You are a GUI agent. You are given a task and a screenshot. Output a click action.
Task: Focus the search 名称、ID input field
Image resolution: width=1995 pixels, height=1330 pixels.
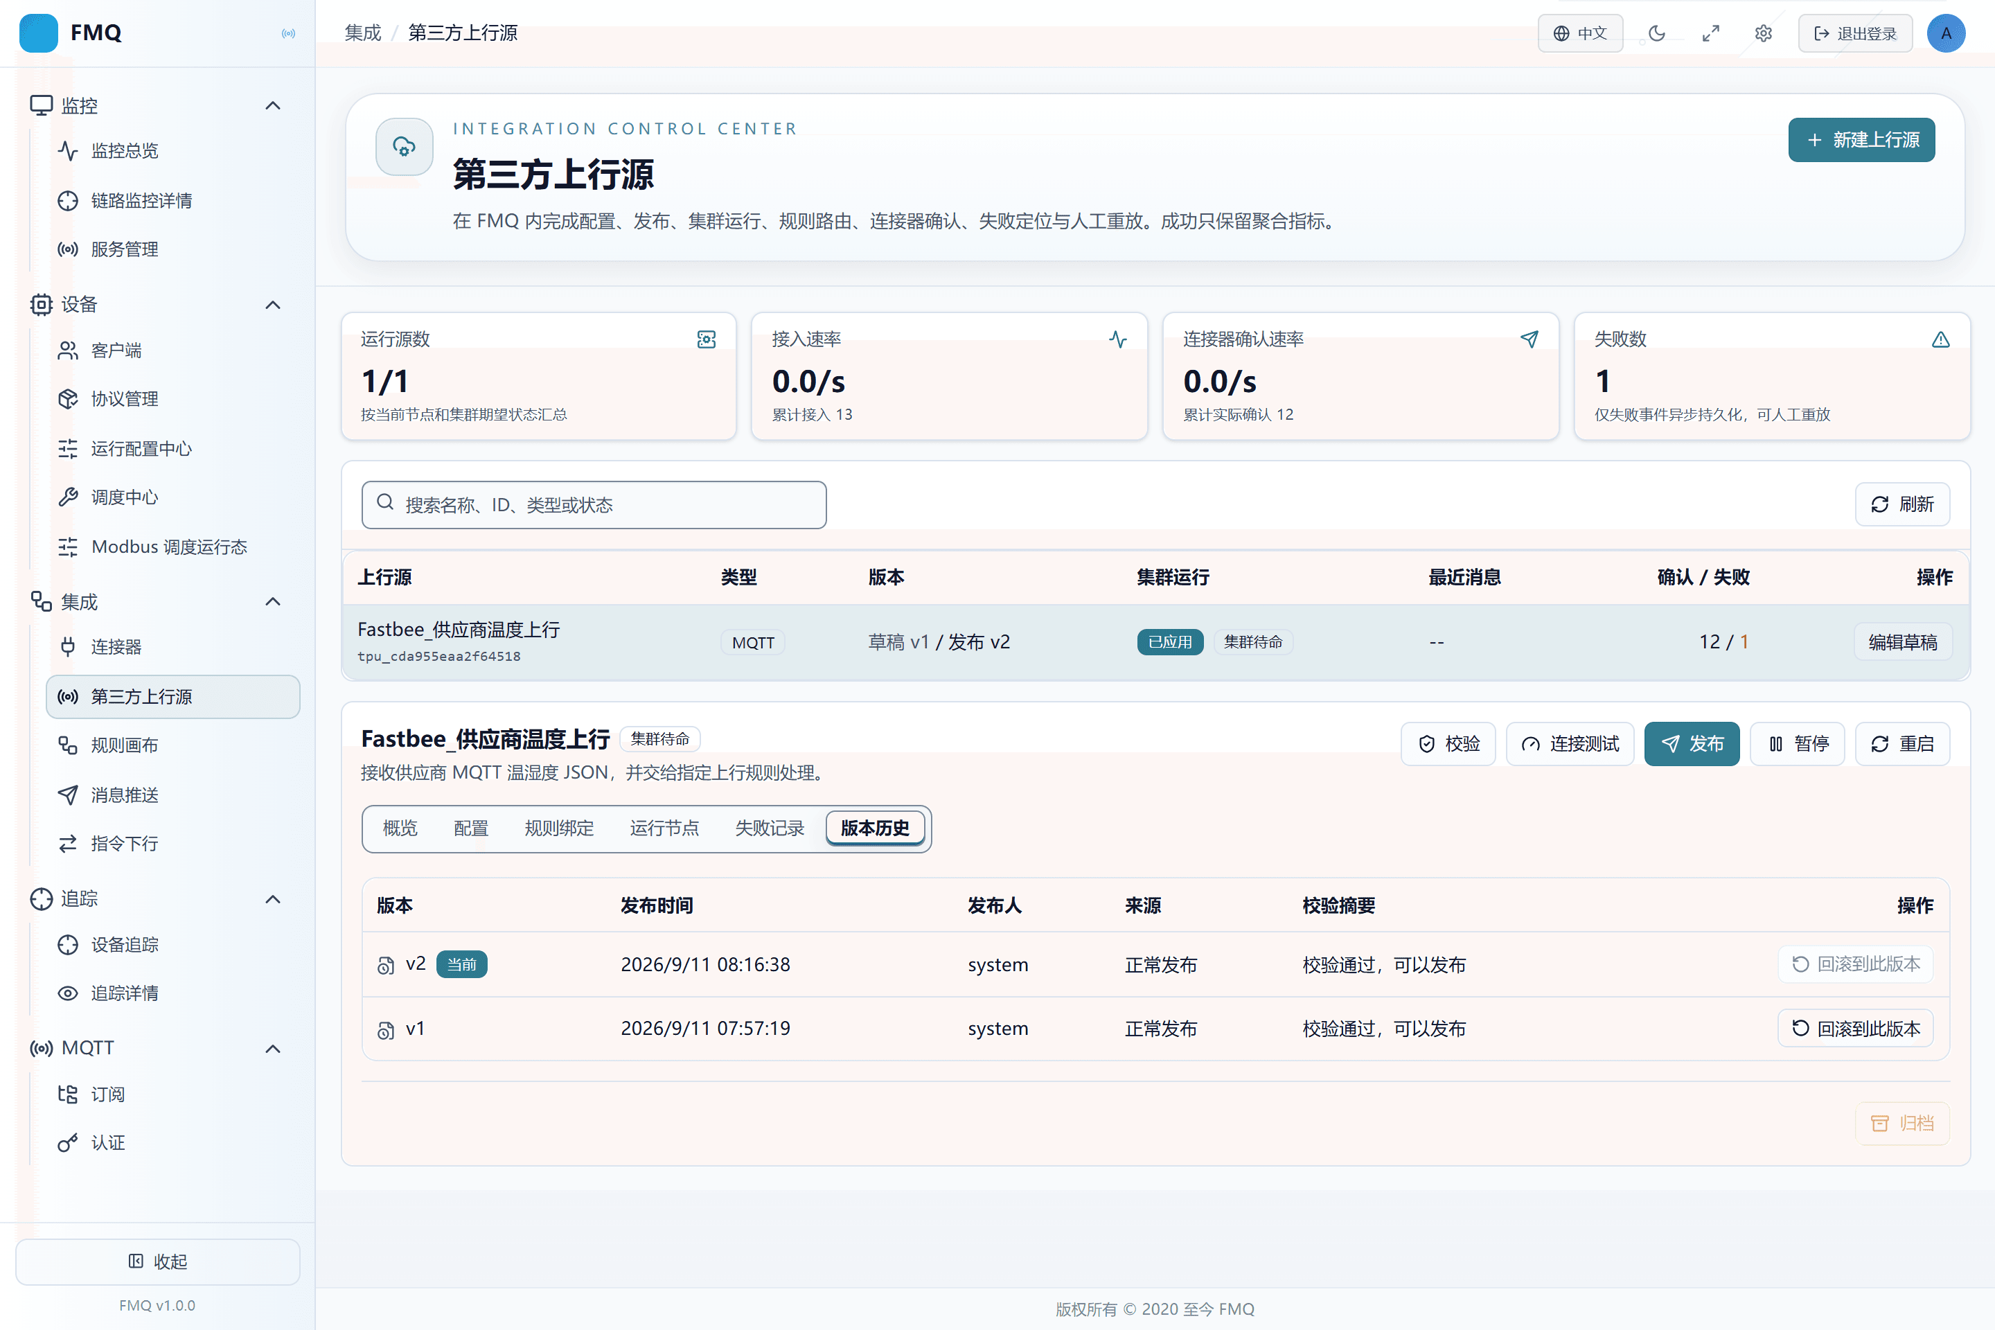tap(594, 506)
